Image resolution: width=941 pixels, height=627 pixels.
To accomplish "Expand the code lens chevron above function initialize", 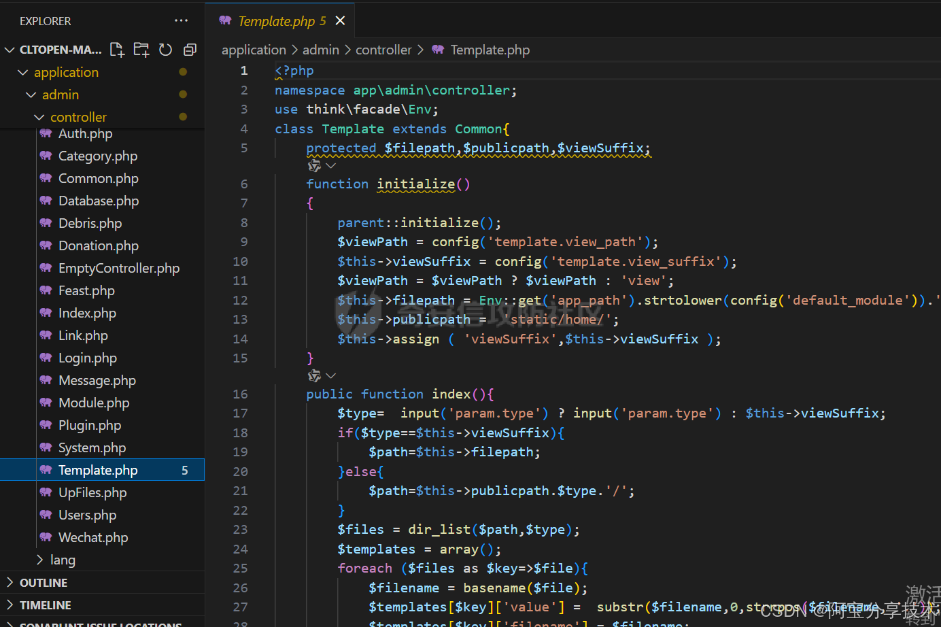I will coord(331,166).
